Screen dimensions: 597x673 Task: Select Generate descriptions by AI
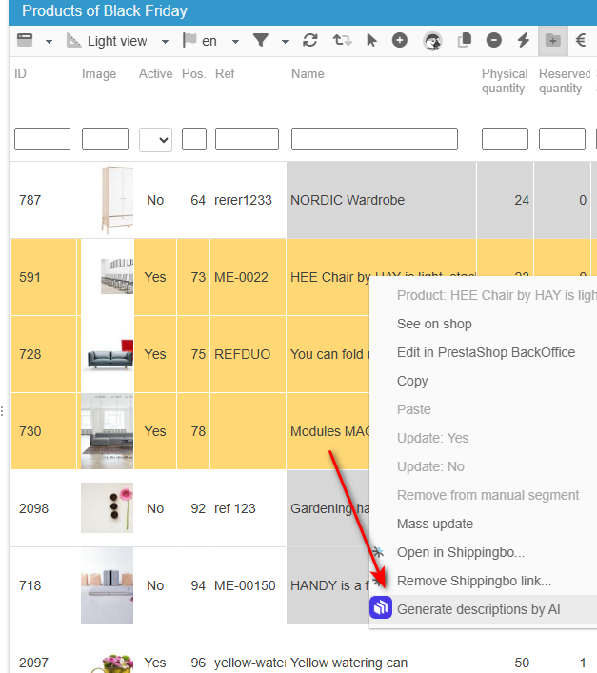coord(478,609)
